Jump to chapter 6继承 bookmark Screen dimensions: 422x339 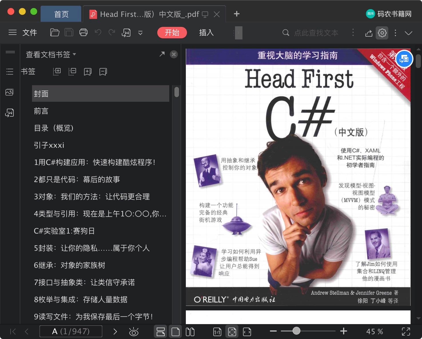[x=101, y=265]
